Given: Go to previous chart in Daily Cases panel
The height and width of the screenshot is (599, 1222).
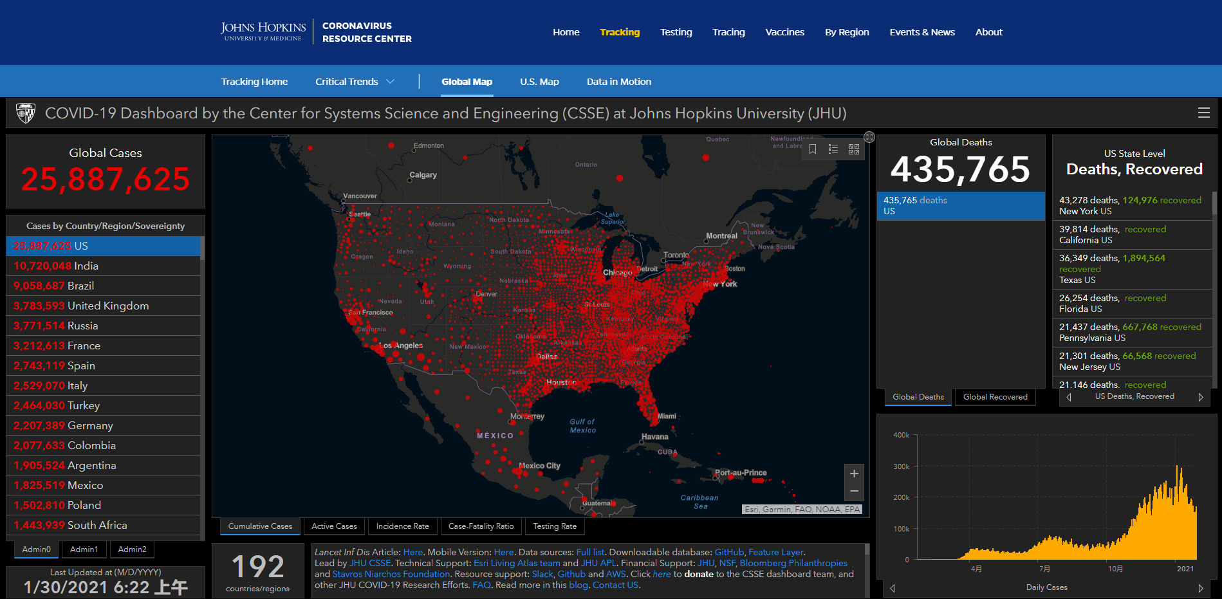Looking at the screenshot, I should pos(893,588).
